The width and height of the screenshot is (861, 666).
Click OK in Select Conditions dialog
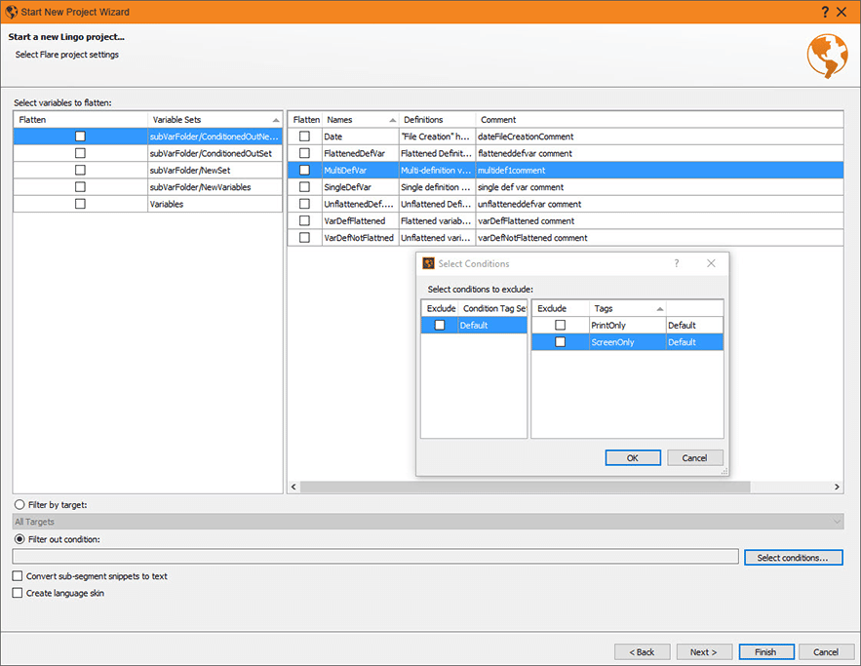tap(633, 458)
